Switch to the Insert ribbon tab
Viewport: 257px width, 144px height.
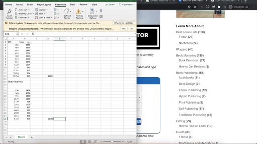click(x=19, y=4)
